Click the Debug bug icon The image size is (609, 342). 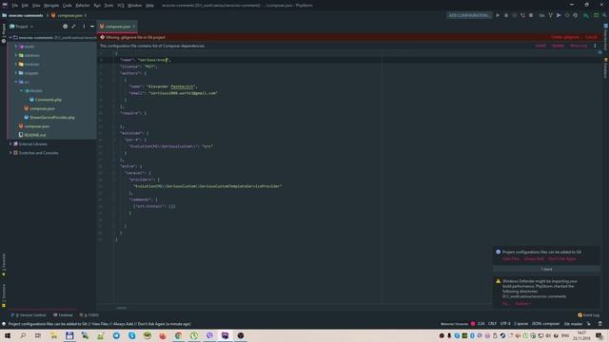(506, 15)
